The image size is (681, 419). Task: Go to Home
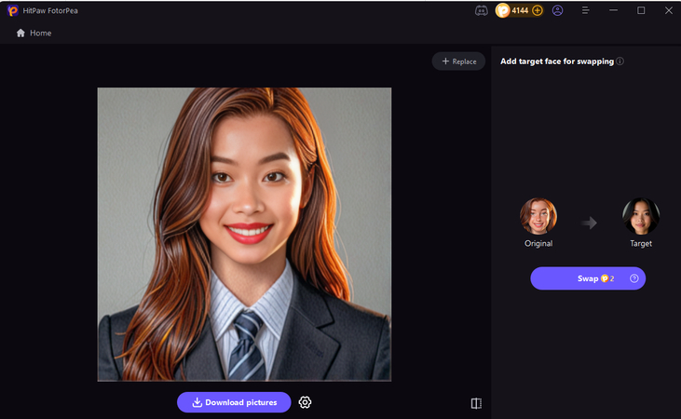(34, 33)
